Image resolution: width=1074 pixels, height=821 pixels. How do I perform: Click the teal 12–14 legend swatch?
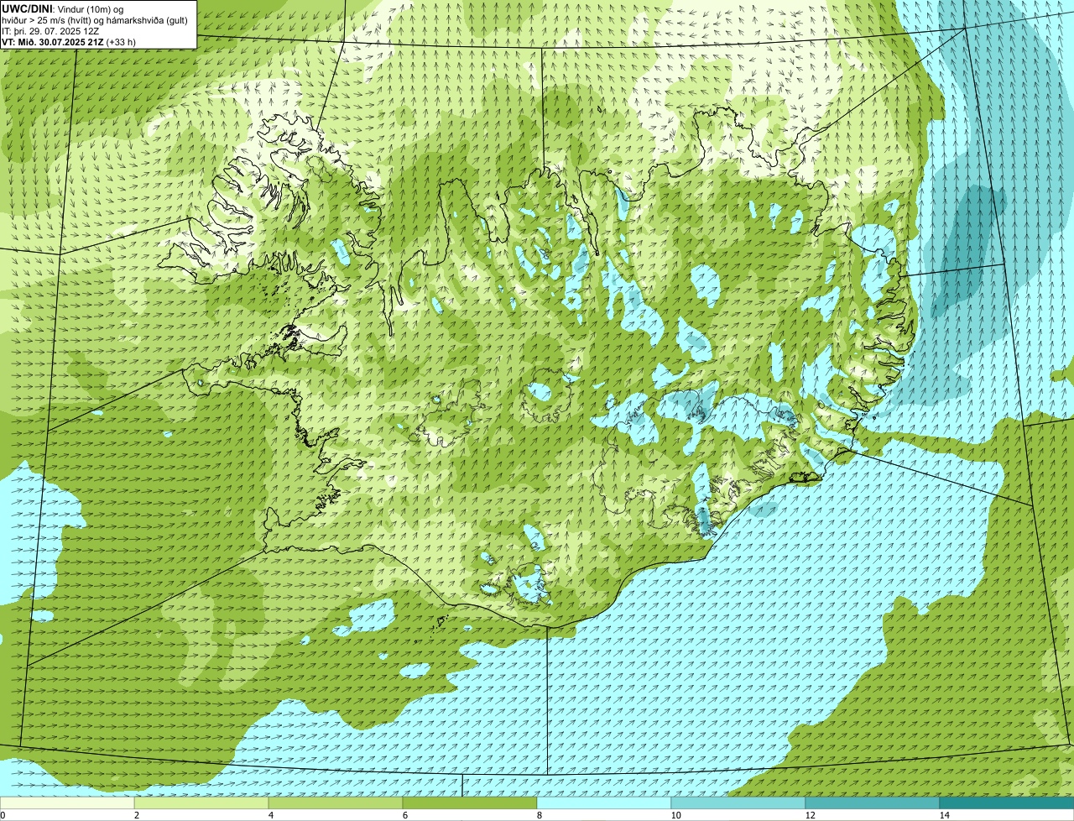coord(873,803)
